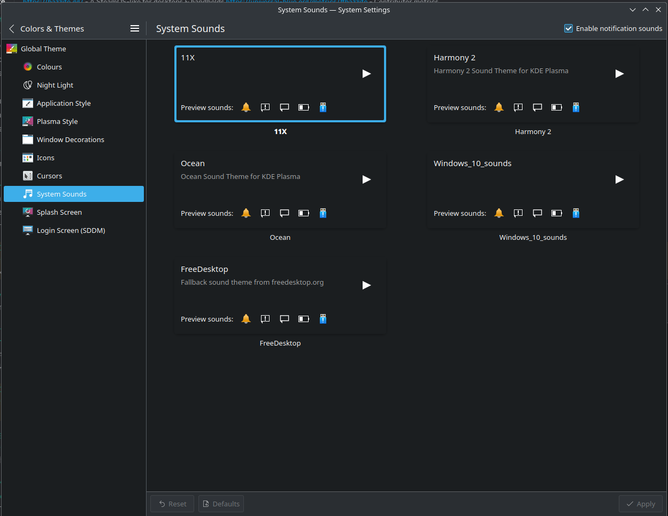The height and width of the screenshot is (516, 668).
Task: Click the Apply button
Action: pos(640,504)
